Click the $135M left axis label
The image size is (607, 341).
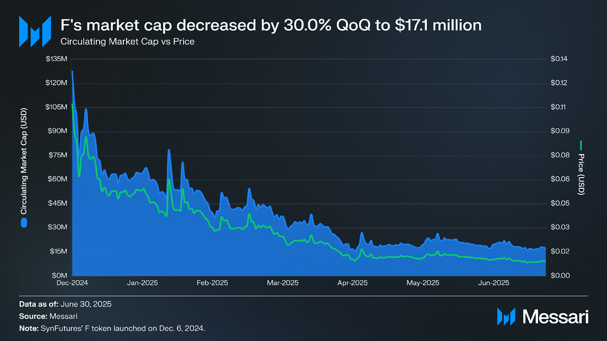(57, 59)
